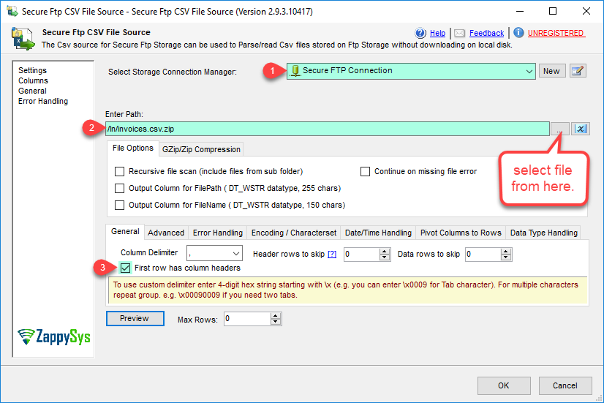Screen dimensions: 604x403
Task: Click the title bar application icon
Action: point(12,11)
